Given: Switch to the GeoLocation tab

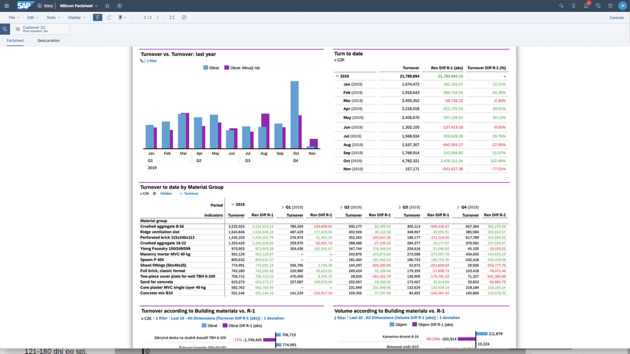Looking at the screenshot, I should point(48,41).
